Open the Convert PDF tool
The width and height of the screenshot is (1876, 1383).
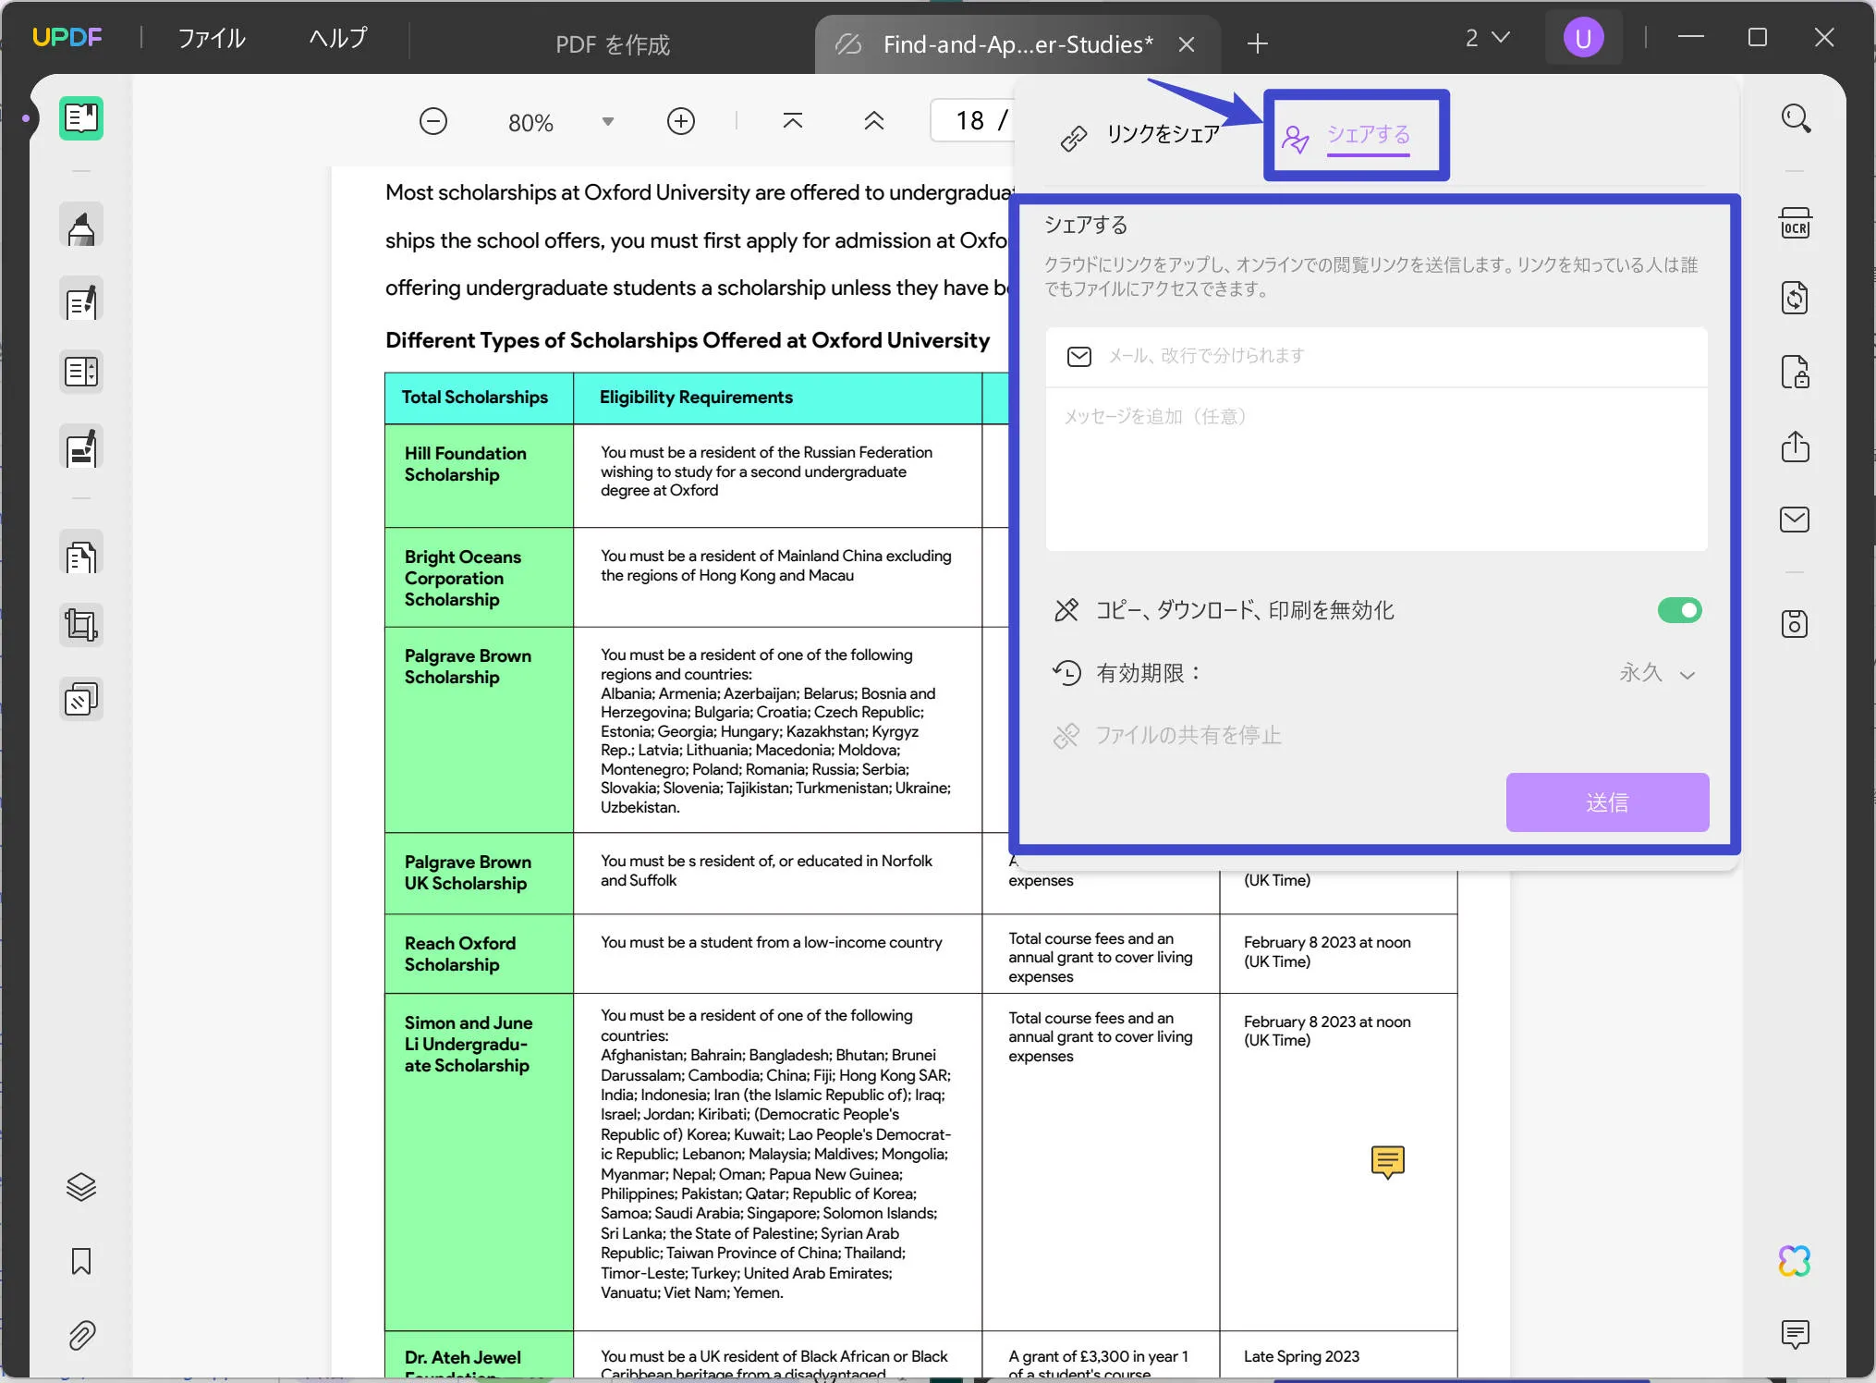(1796, 298)
